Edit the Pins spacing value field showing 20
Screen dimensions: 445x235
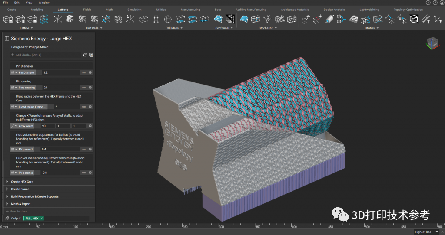61,88
